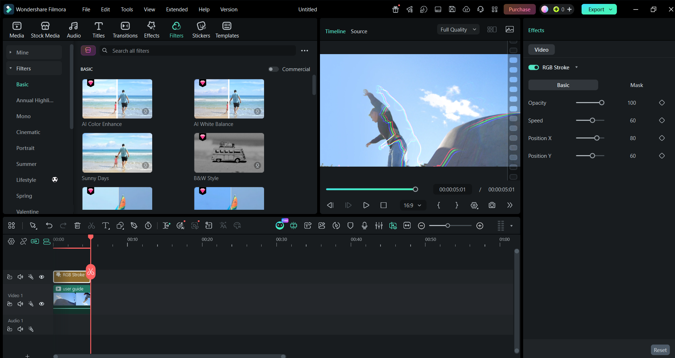This screenshot has width=675, height=358.
Task: Open the 16:9 aspect ratio dropdown
Action: pyautogui.click(x=412, y=206)
